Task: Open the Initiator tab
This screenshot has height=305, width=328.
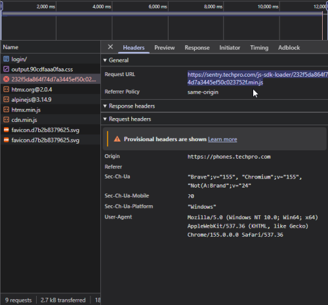Action: tap(230, 48)
